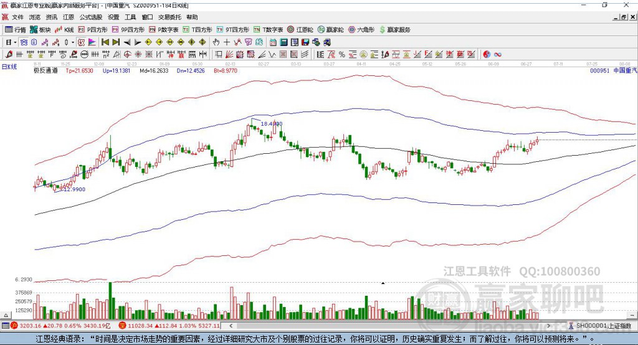This screenshot has width=638, height=345.
Task: Click the 日K线 chart label
Action: [9, 67]
